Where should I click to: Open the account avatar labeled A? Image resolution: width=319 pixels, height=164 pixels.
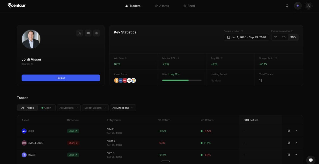308,6
